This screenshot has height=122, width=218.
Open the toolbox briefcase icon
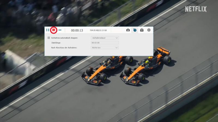(142, 30)
